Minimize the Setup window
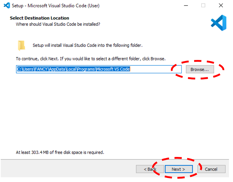The height and width of the screenshot is (182, 233). (x=185, y=5)
